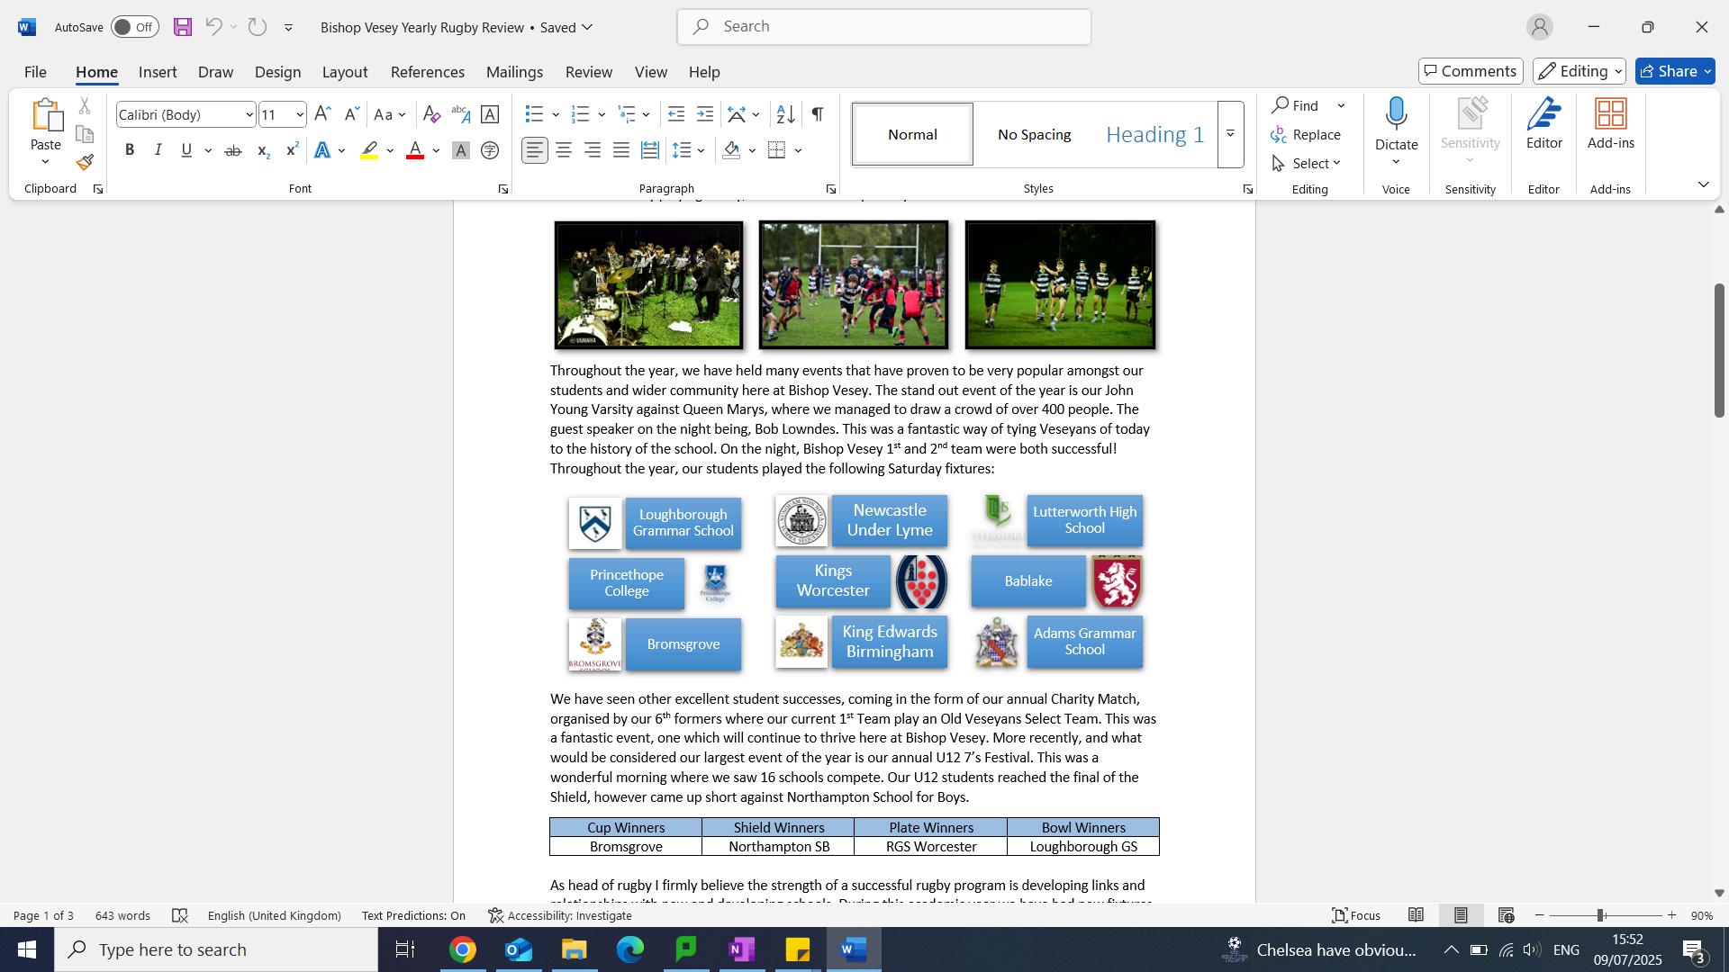
Task: Select the rugby scrum match photo
Action: [853, 285]
